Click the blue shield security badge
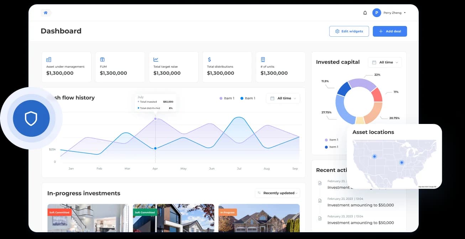The width and height of the screenshot is (465, 239). [31, 119]
